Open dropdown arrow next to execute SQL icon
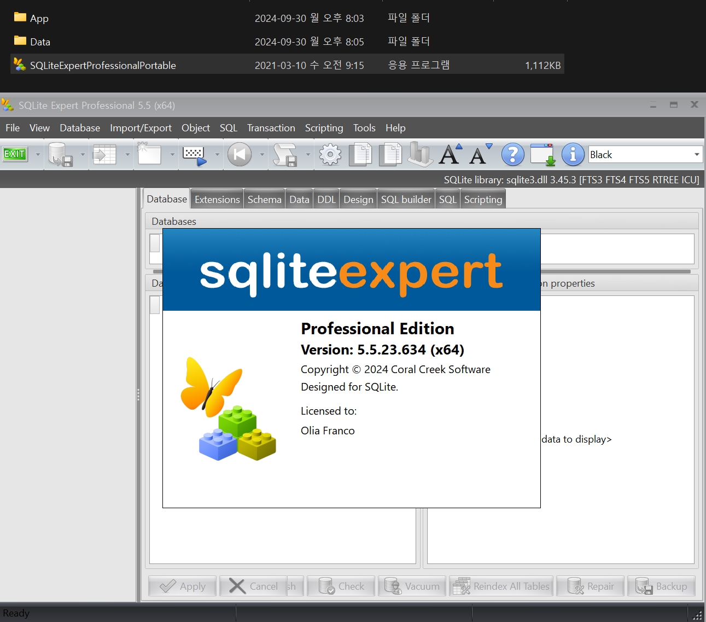 (217, 154)
